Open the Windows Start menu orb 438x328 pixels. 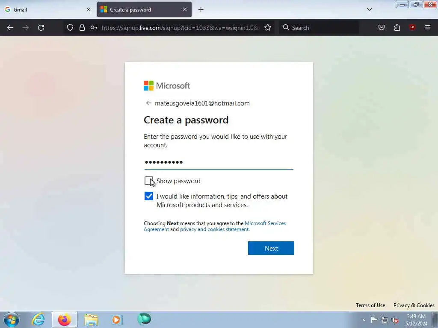point(12,319)
